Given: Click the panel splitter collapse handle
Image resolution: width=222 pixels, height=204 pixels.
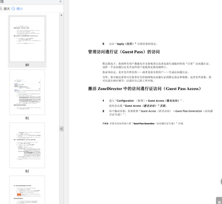Looking at the screenshot, I should [61, 128].
